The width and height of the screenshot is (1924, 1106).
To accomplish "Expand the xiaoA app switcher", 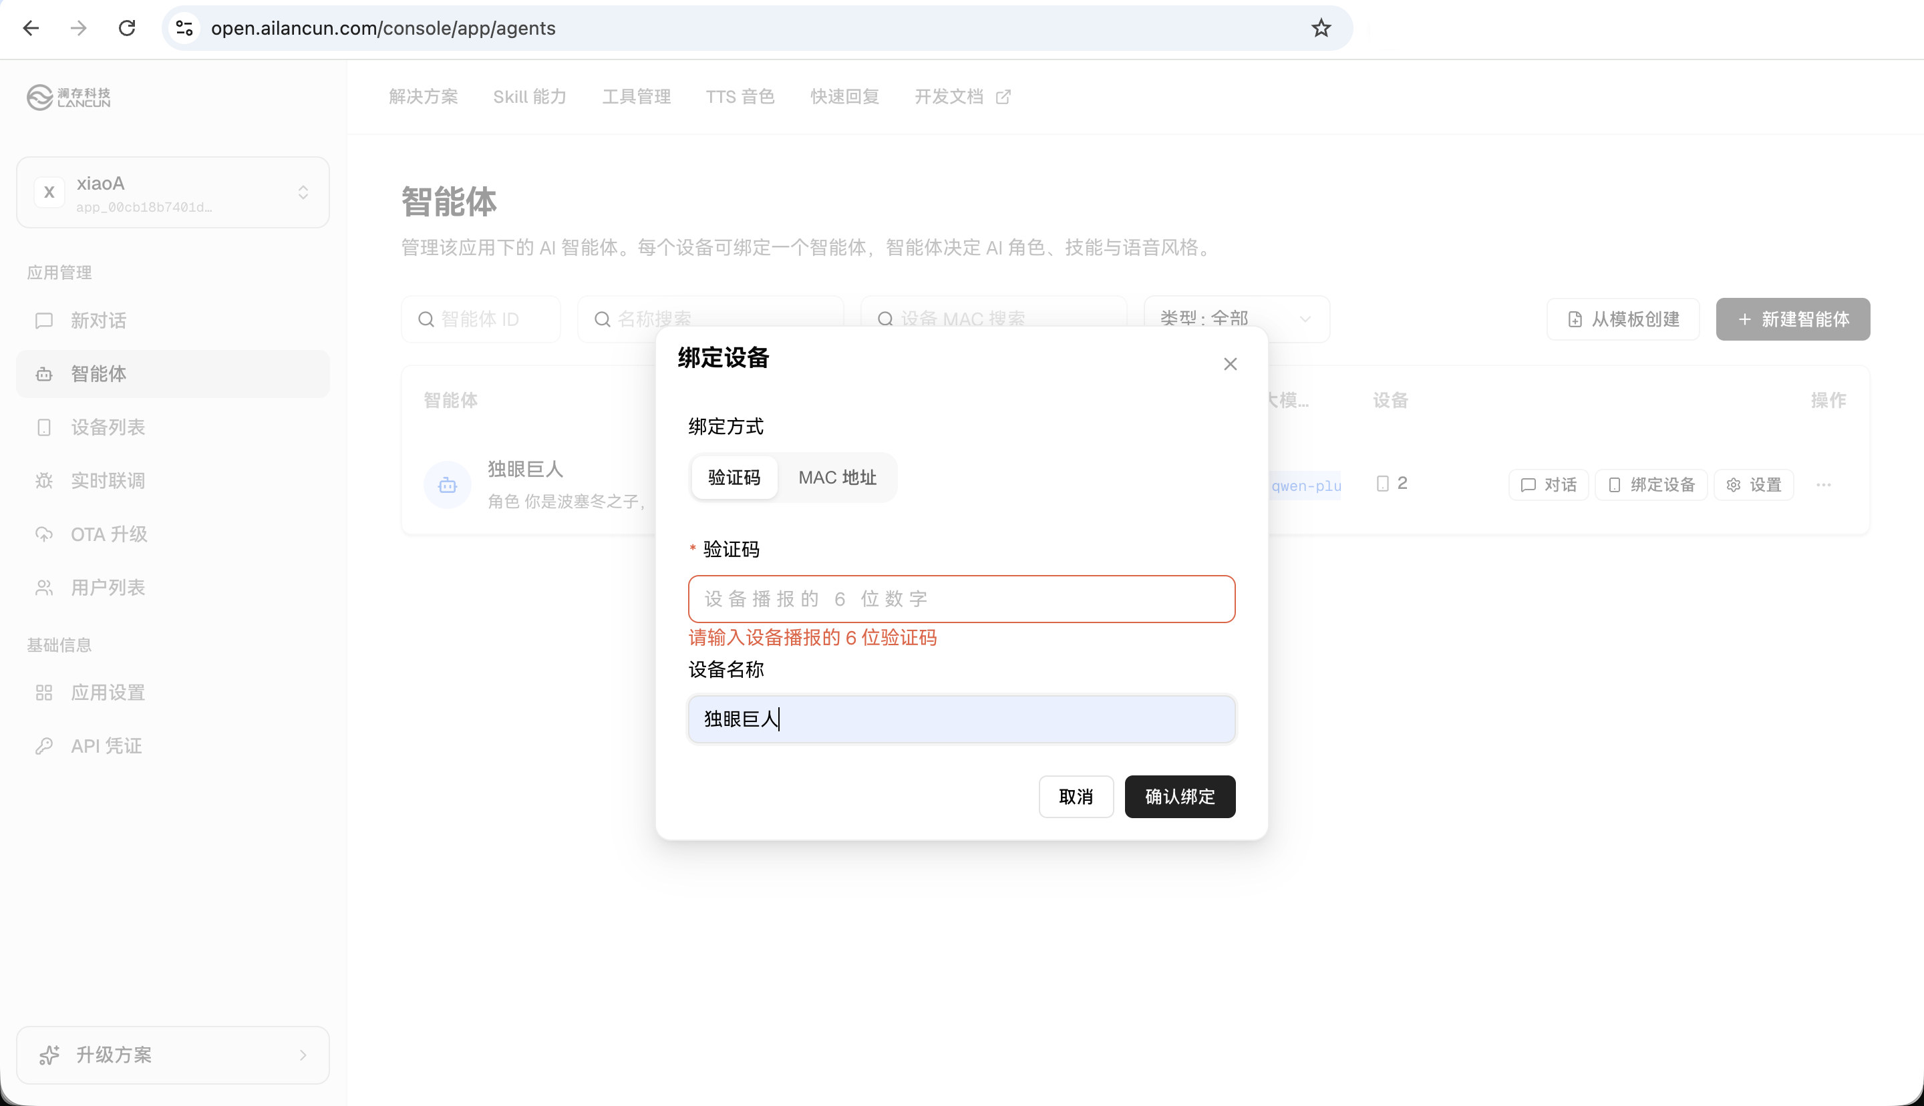I will point(173,192).
